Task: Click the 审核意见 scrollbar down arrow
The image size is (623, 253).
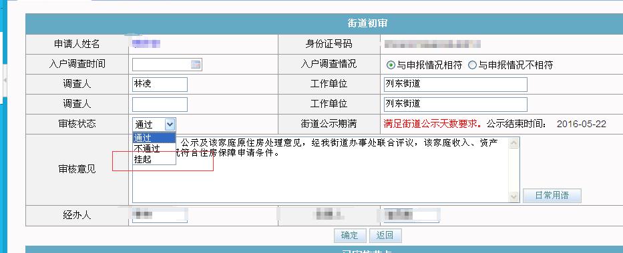Action: click(513, 196)
